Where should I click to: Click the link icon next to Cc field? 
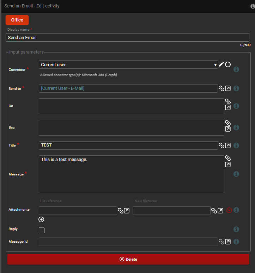coord(228,101)
